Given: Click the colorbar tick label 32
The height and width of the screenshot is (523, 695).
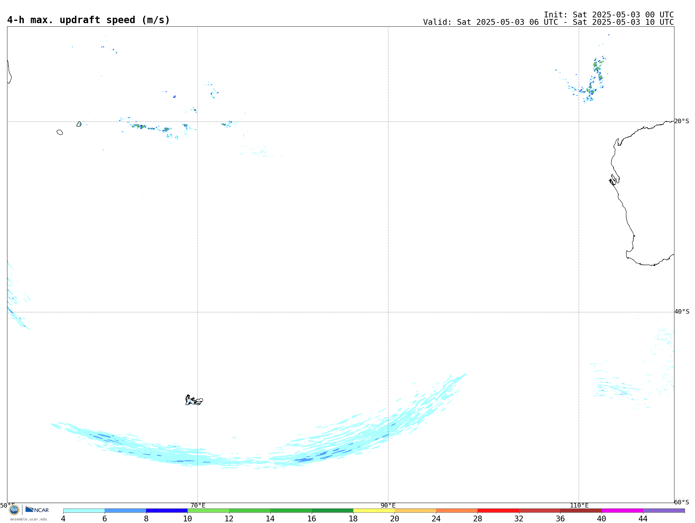Looking at the screenshot, I should (519, 519).
